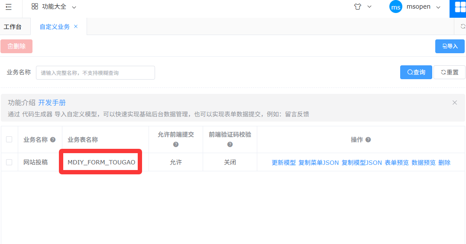The height and width of the screenshot is (244, 466).
Task: Open the 开发手册 link
Action: pos(52,103)
